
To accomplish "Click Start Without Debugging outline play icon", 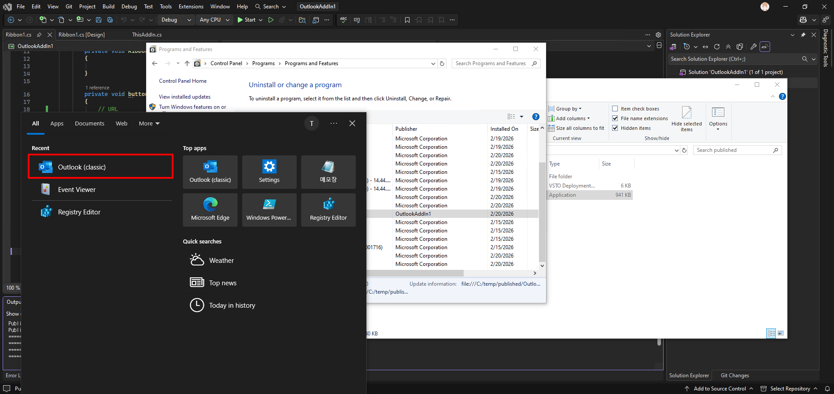I will click(271, 20).
